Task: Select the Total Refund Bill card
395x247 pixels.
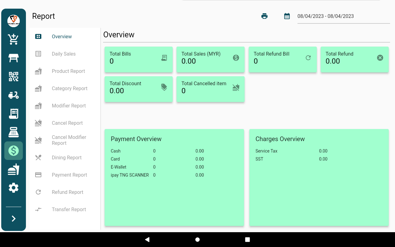Action: click(x=283, y=60)
